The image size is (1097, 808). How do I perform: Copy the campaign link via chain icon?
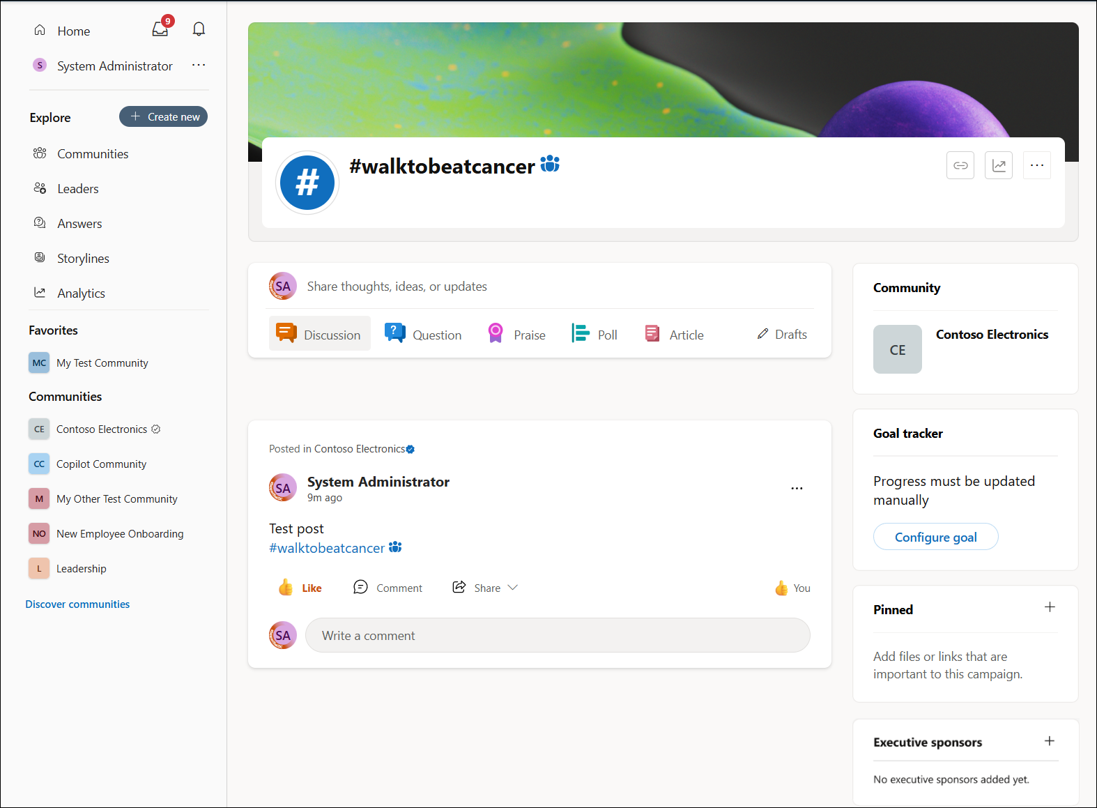click(x=960, y=165)
